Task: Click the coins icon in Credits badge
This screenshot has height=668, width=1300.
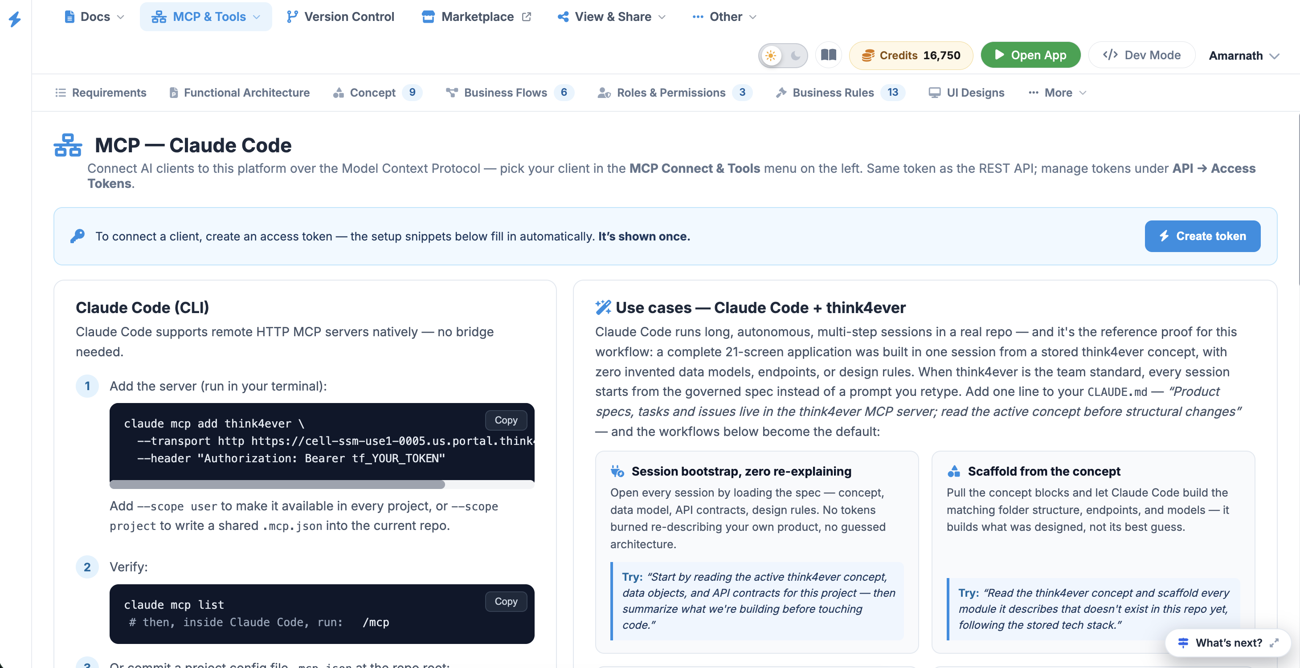Action: point(868,56)
